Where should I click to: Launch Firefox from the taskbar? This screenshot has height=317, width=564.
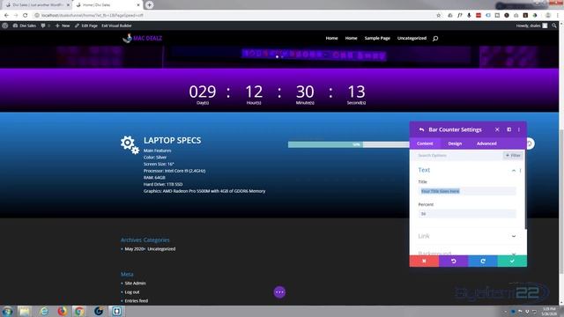(63, 311)
